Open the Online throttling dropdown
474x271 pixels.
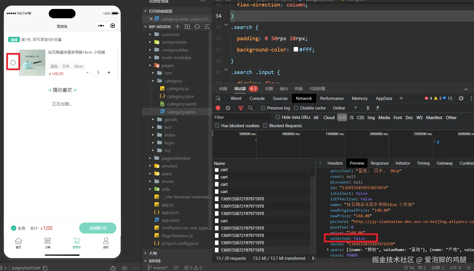345,108
